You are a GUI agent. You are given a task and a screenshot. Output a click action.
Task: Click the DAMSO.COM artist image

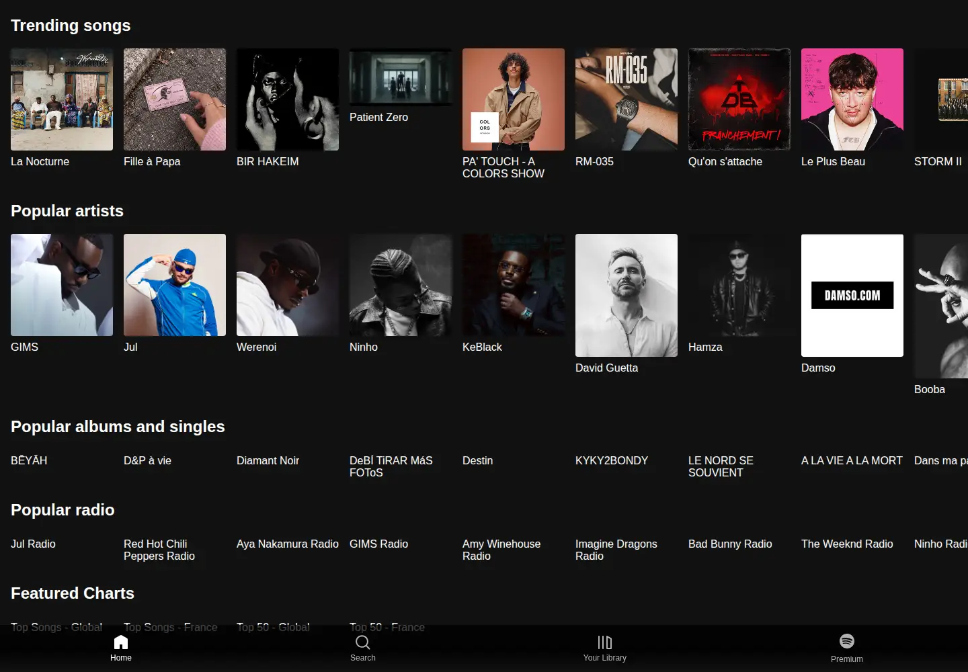[852, 295]
